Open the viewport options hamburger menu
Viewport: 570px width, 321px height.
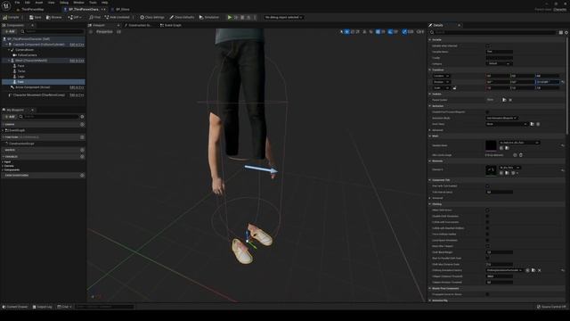point(91,32)
